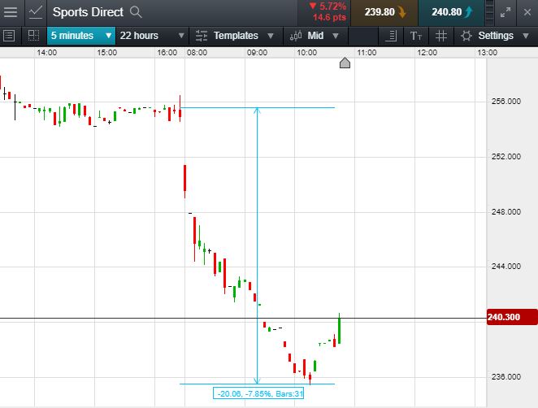This screenshot has height=408, width=538.
Task: Toggle the chart grid lines
Action: 441,36
